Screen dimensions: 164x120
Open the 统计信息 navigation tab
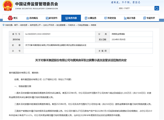(x=130, y=18)
